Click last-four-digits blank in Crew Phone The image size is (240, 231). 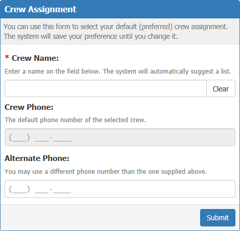pyautogui.click(x=62, y=139)
